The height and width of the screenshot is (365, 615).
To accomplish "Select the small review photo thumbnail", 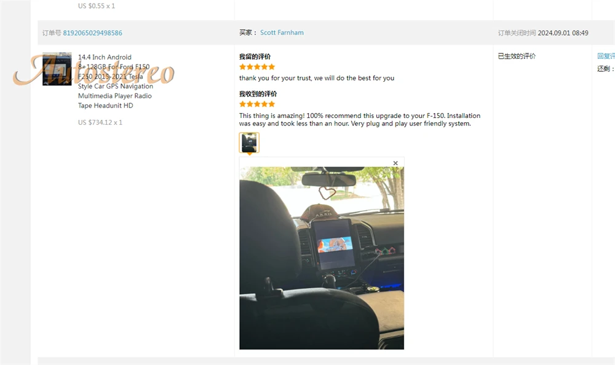I will point(249,143).
